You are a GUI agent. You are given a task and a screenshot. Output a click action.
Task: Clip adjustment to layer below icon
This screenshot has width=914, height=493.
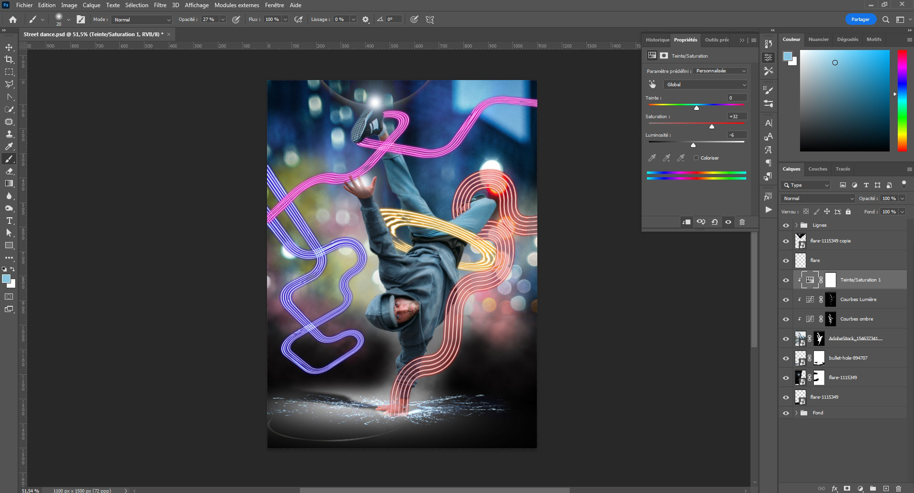point(687,222)
